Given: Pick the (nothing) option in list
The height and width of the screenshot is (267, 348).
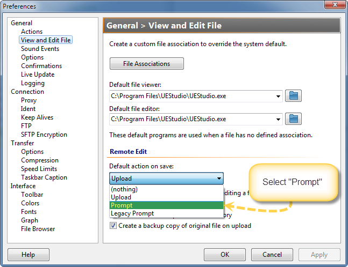Looking at the screenshot, I should tap(166, 189).
